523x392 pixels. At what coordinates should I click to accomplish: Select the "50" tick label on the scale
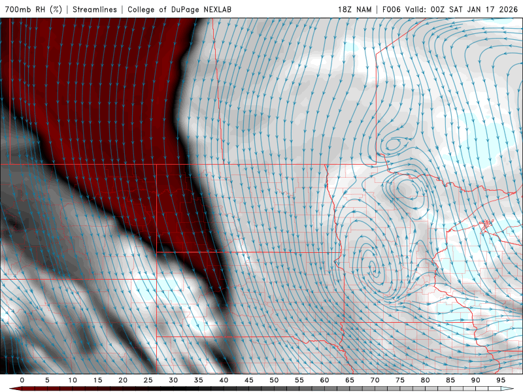[x=274, y=380]
